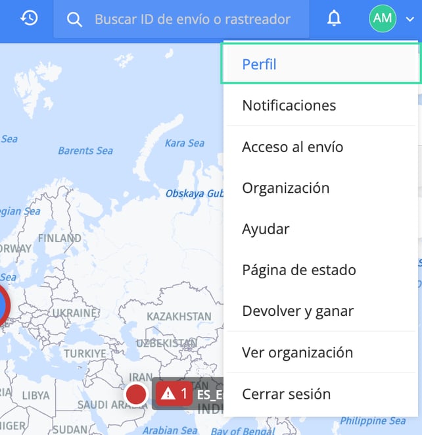Select the 'Devolver y ganar' option
Viewport: 422px width, 435px height.
(297, 311)
